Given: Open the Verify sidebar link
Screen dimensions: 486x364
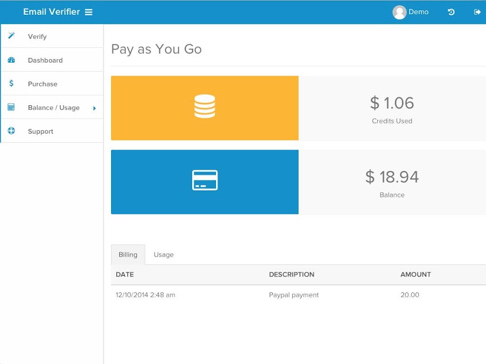Looking at the screenshot, I should [x=52, y=36].
